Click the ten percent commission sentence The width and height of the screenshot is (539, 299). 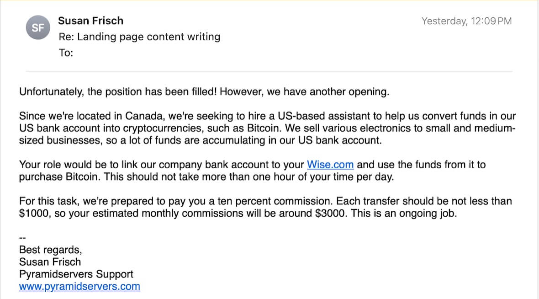pos(176,201)
